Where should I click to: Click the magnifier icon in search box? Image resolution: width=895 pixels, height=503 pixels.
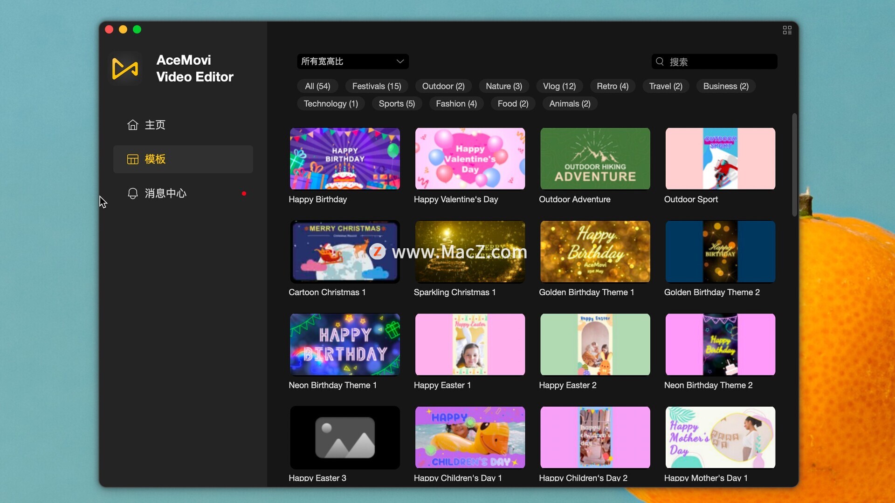pyautogui.click(x=660, y=61)
